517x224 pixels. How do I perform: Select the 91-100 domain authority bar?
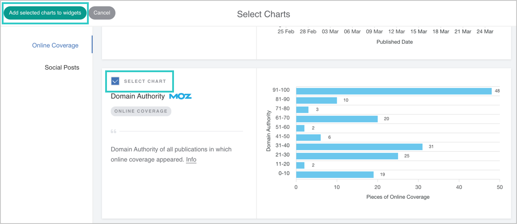[394, 91]
